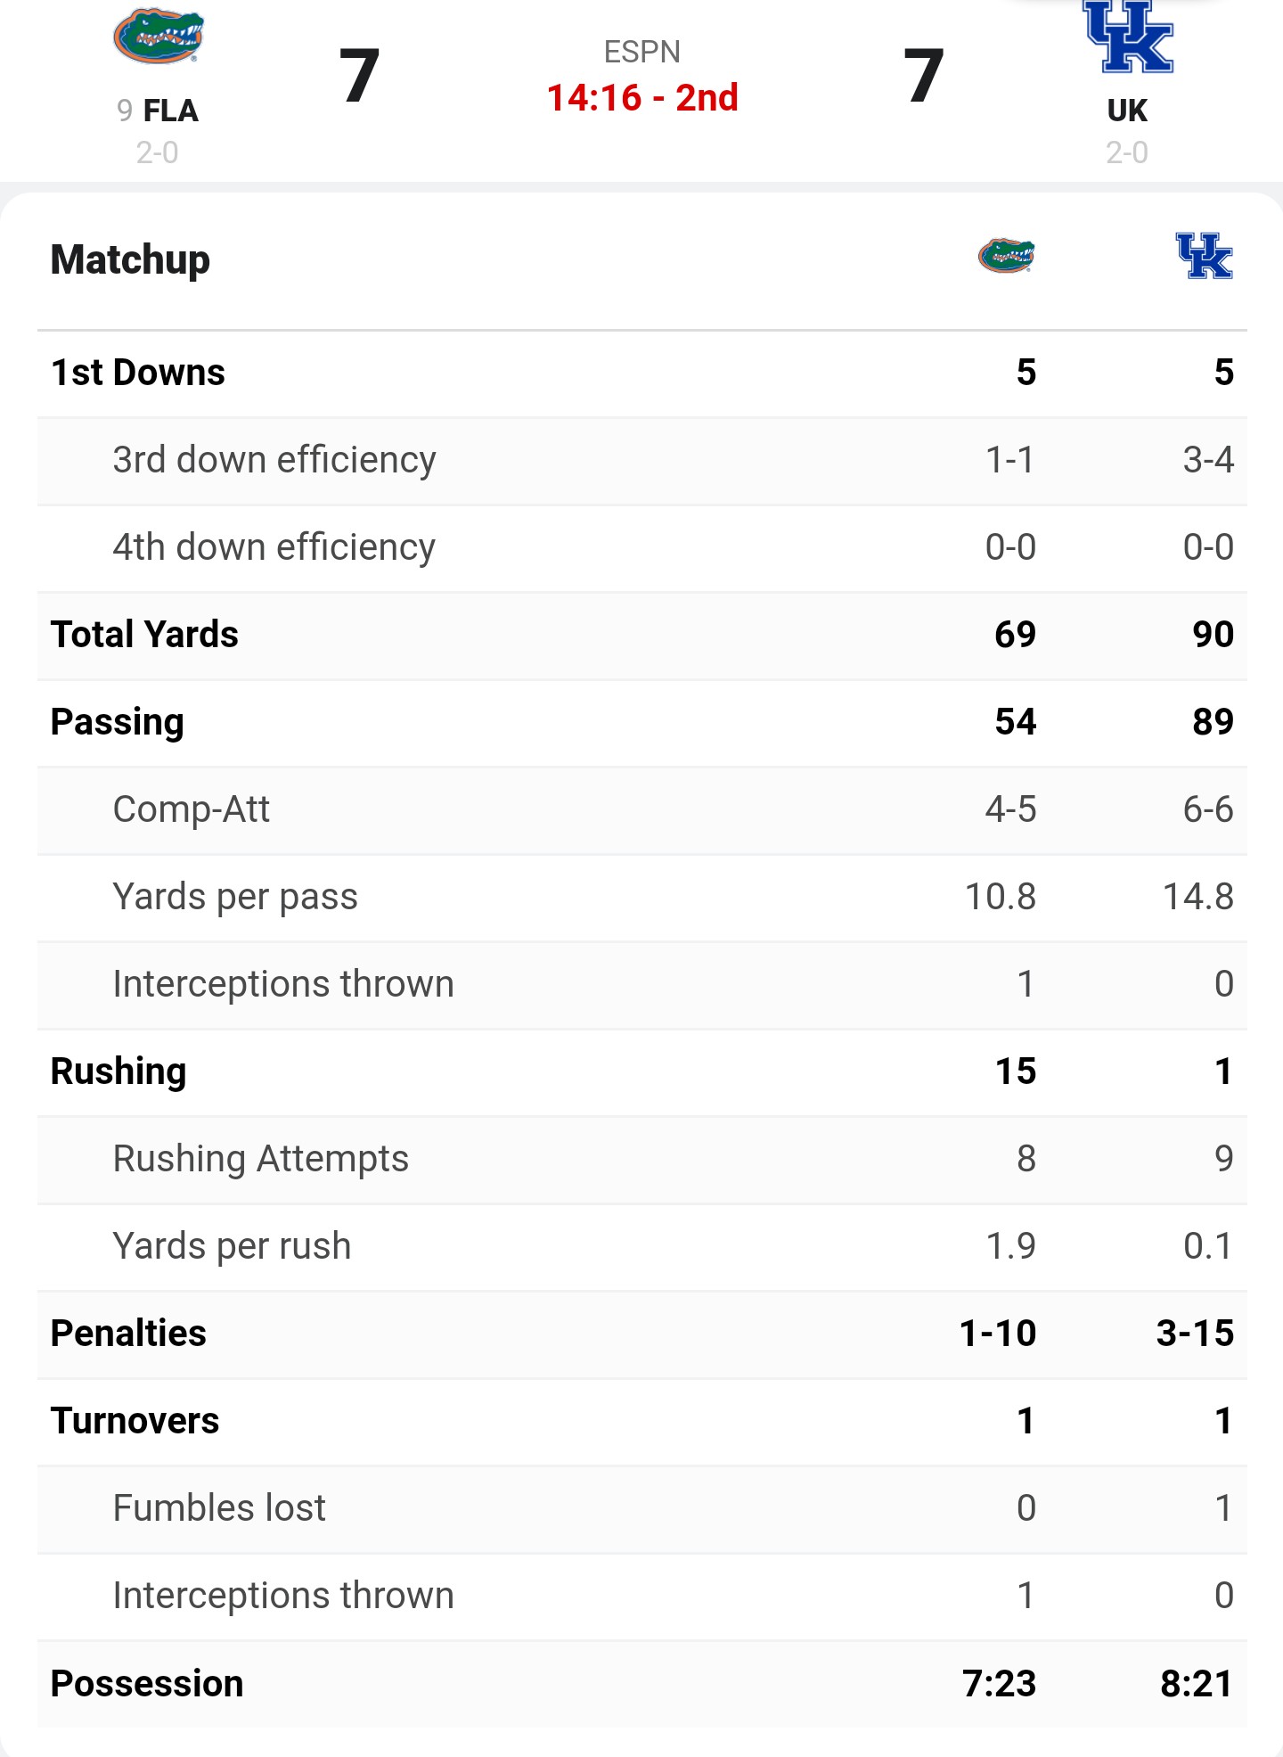This screenshot has width=1283, height=1757.
Task: Tap the UK logo in Matchup column
Action: [x=1204, y=256]
